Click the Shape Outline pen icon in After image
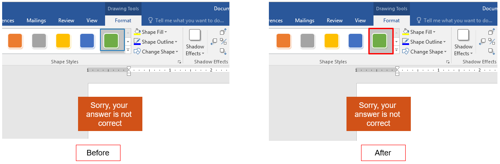This screenshot has height=164, width=500. 406,42
